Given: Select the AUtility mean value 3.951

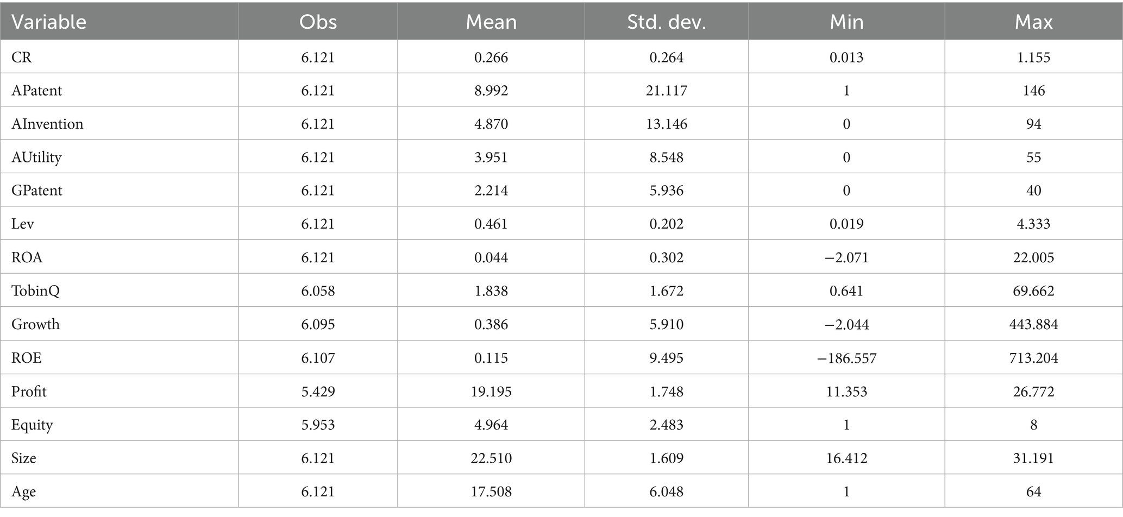Looking at the screenshot, I should [491, 157].
